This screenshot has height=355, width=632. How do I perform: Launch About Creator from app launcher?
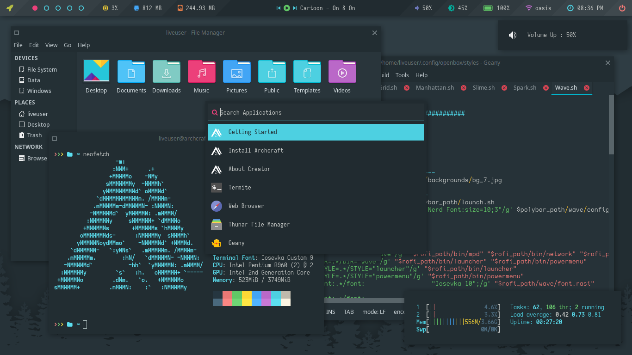(x=316, y=169)
